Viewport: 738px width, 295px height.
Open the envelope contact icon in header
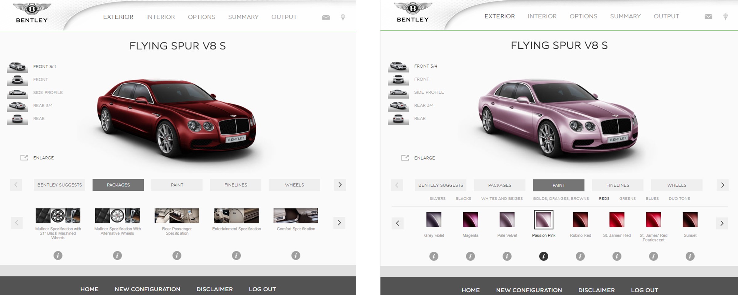[325, 18]
